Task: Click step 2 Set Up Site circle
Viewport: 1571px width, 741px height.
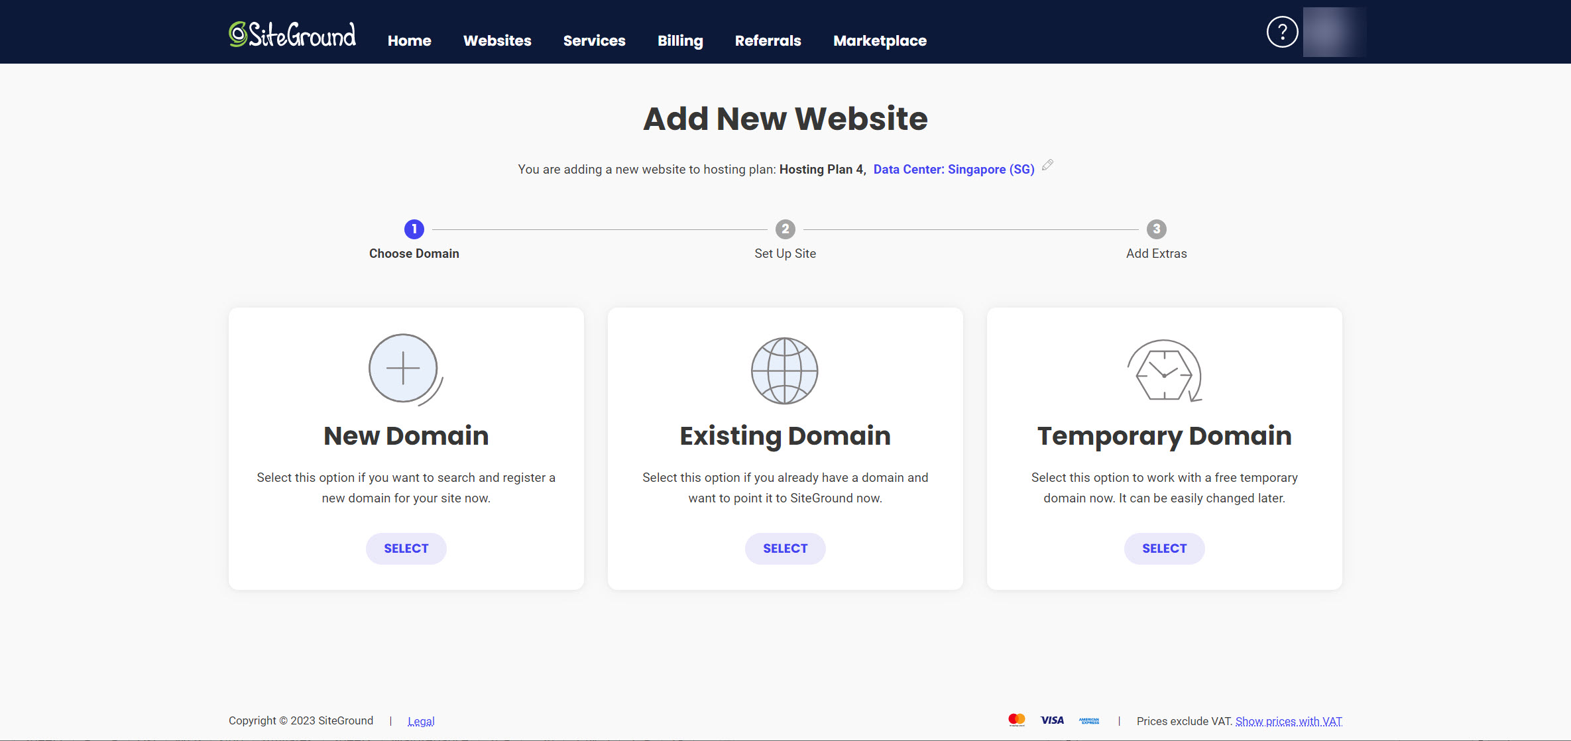Action: coord(785,229)
